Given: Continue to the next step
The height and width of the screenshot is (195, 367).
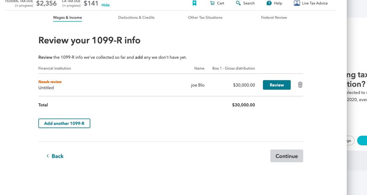Looking at the screenshot, I should 287,156.
